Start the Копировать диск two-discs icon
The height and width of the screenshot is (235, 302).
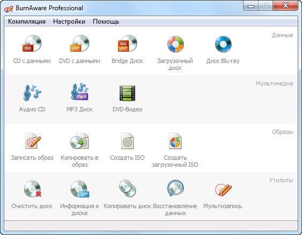(127, 188)
